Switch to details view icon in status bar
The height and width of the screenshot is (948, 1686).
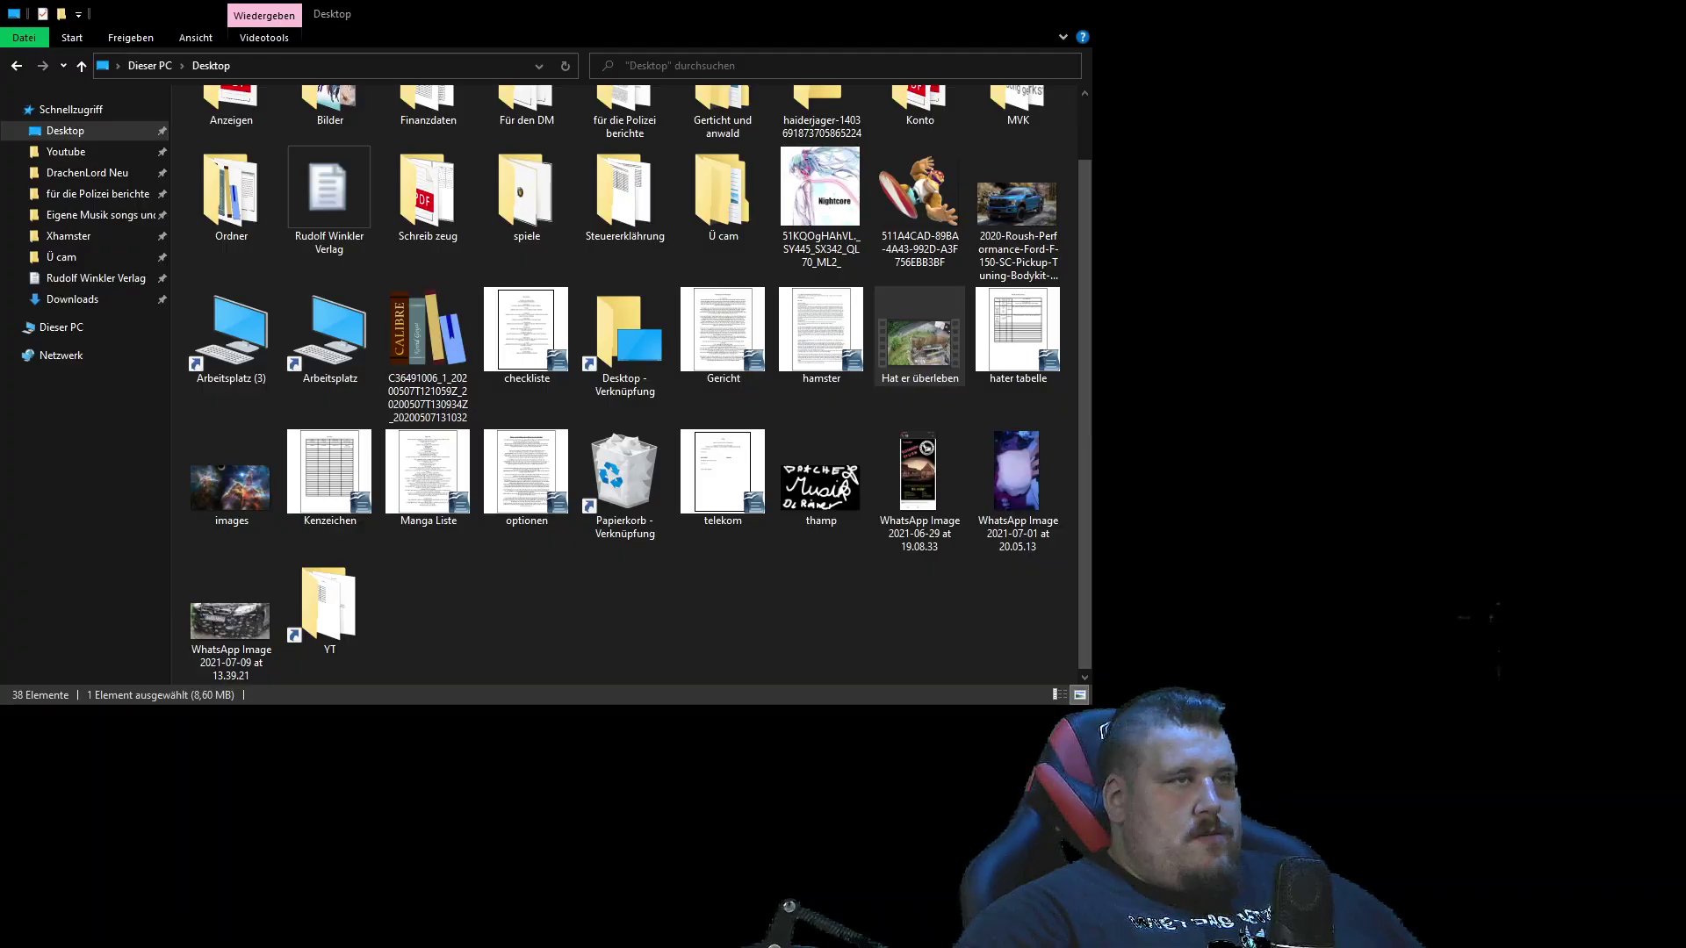[x=1060, y=694]
